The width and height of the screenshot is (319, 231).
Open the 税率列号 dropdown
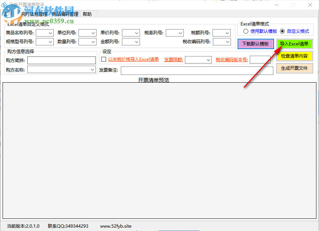175,33
